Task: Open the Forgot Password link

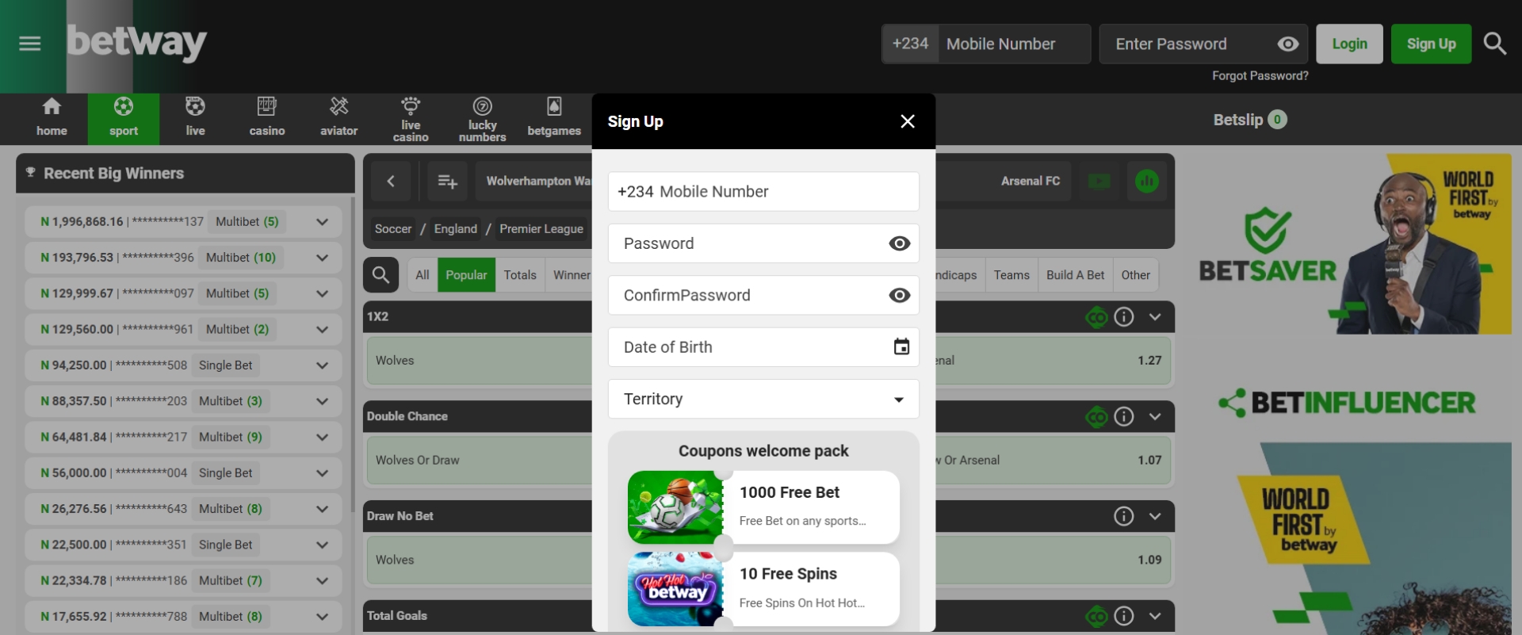Action: [1260, 76]
